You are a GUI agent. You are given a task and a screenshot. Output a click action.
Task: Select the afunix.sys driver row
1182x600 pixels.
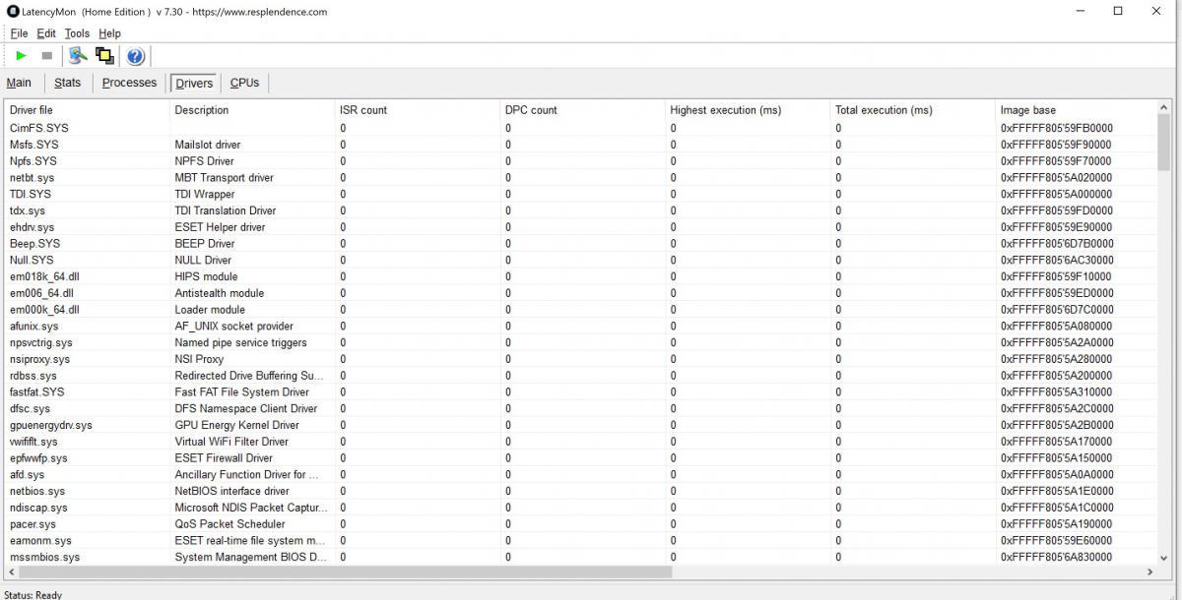tap(581, 326)
